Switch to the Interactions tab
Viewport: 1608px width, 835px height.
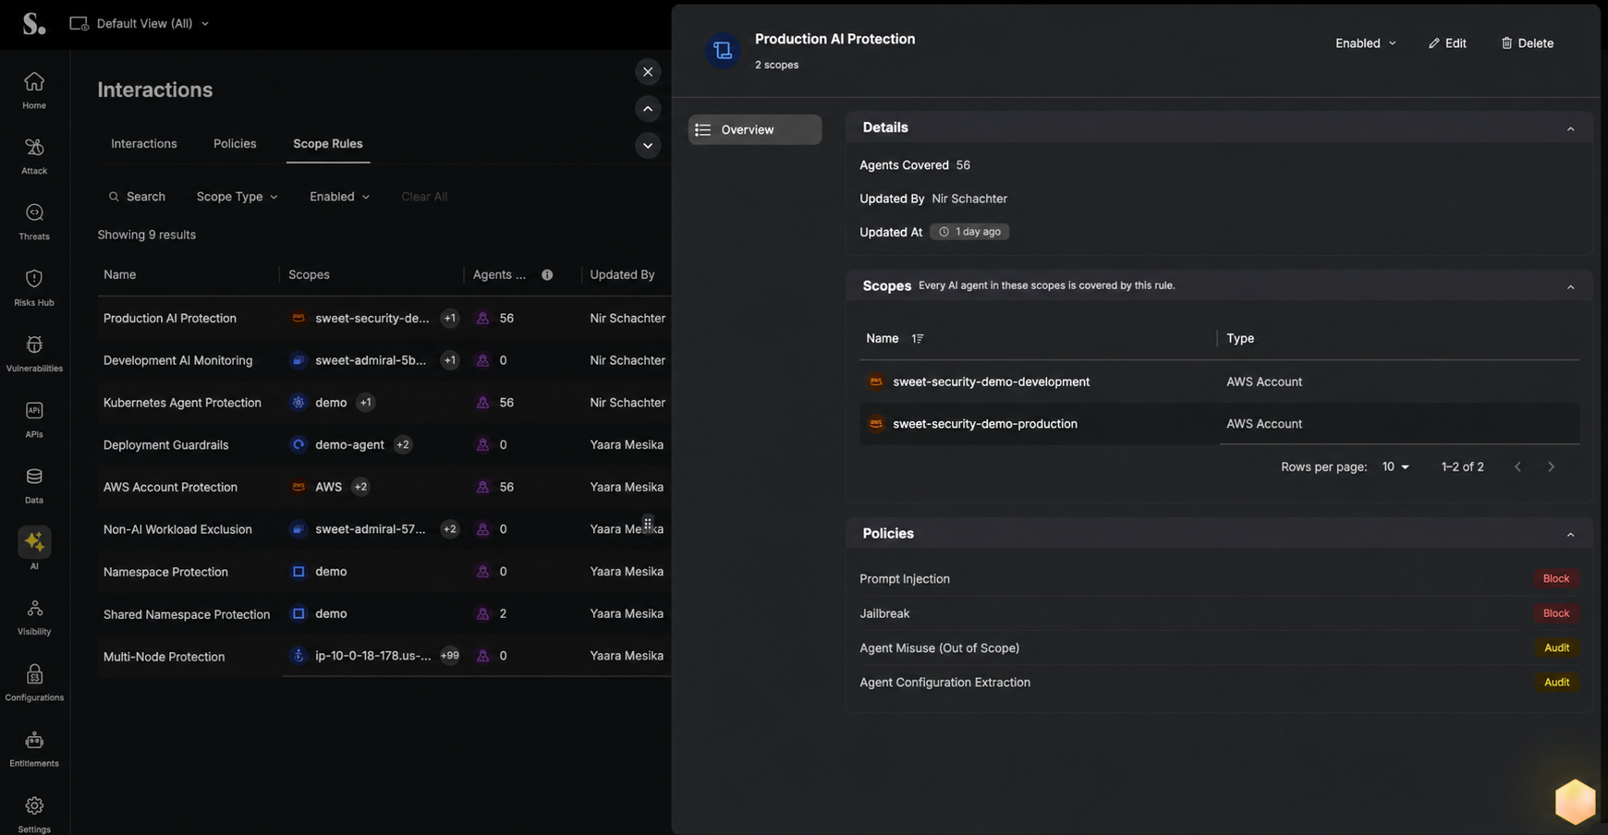[143, 144]
